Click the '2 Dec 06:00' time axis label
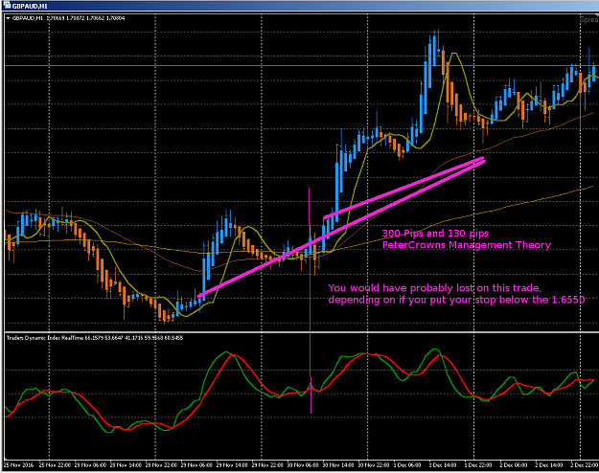The image size is (599, 473). point(514,465)
